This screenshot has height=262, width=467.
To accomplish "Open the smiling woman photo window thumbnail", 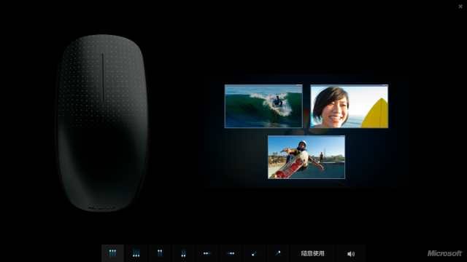I will [x=349, y=106].
